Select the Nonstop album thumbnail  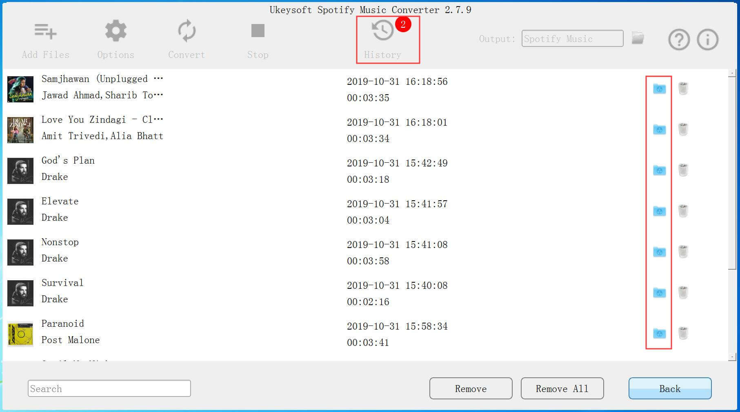(20, 252)
